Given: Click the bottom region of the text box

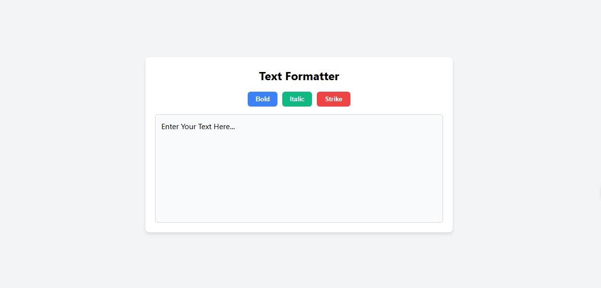Looking at the screenshot, I should tap(299, 211).
